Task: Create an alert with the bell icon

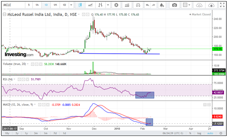Action: tap(162, 5)
